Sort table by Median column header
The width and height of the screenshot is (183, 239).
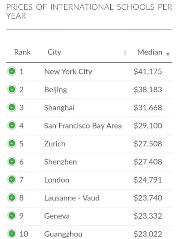pos(150,52)
